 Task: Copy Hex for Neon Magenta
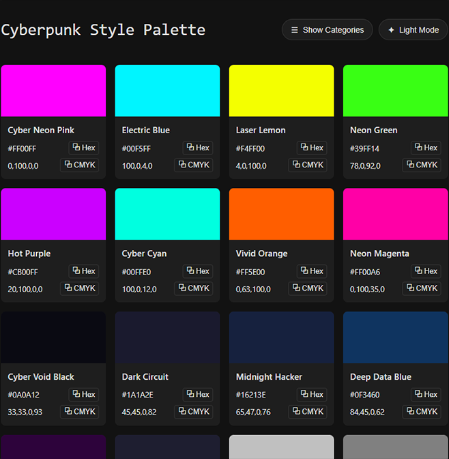pyautogui.click(x=426, y=270)
